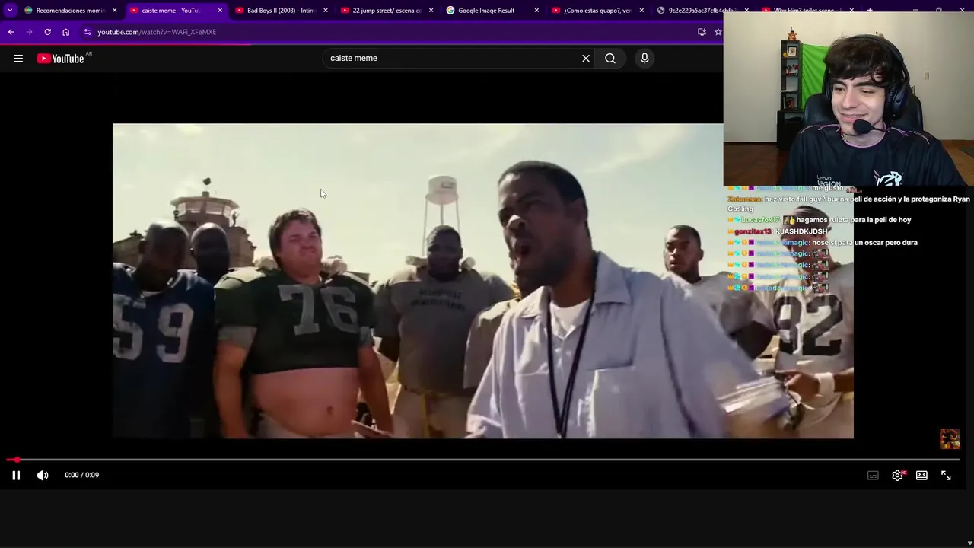The width and height of the screenshot is (974, 548).
Task: Click chat message 'hagamos ruleta para la peli de hoy'
Action: pos(854,220)
